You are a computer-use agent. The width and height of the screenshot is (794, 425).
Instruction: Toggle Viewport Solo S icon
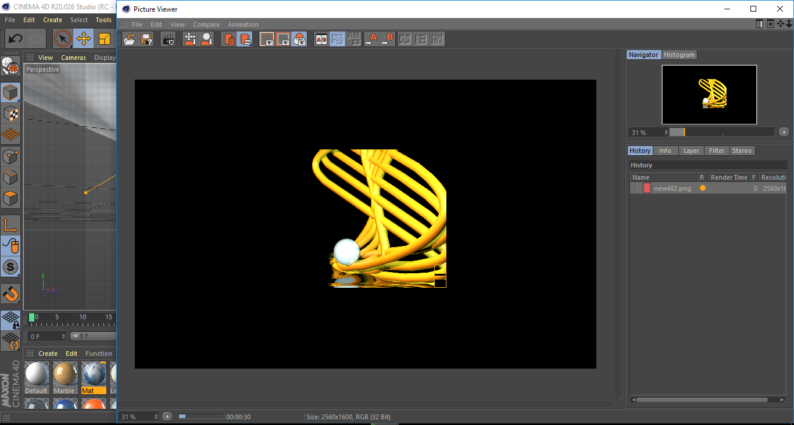[x=10, y=267]
